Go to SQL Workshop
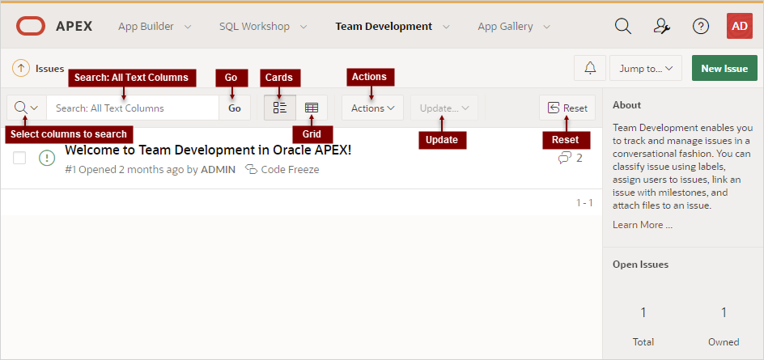The height and width of the screenshot is (360, 764). (x=254, y=27)
